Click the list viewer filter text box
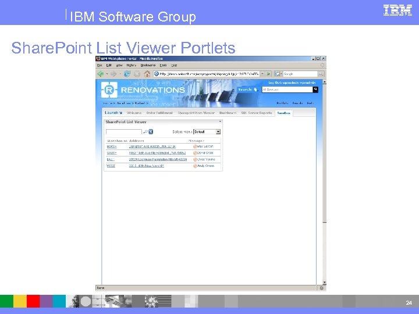The image size is (419, 314). tap(124, 131)
